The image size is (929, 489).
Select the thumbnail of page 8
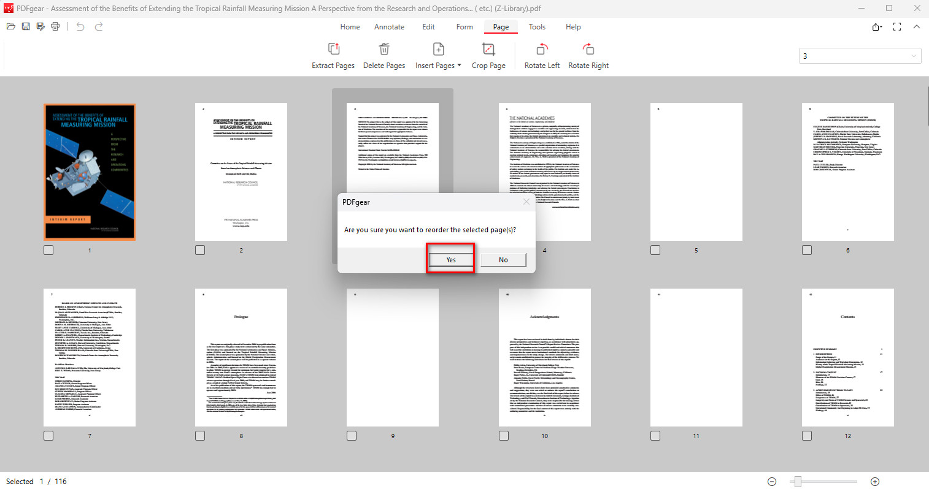coord(241,357)
